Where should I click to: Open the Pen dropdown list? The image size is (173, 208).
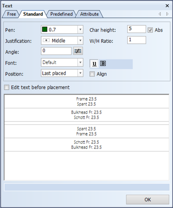click(x=80, y=30)
